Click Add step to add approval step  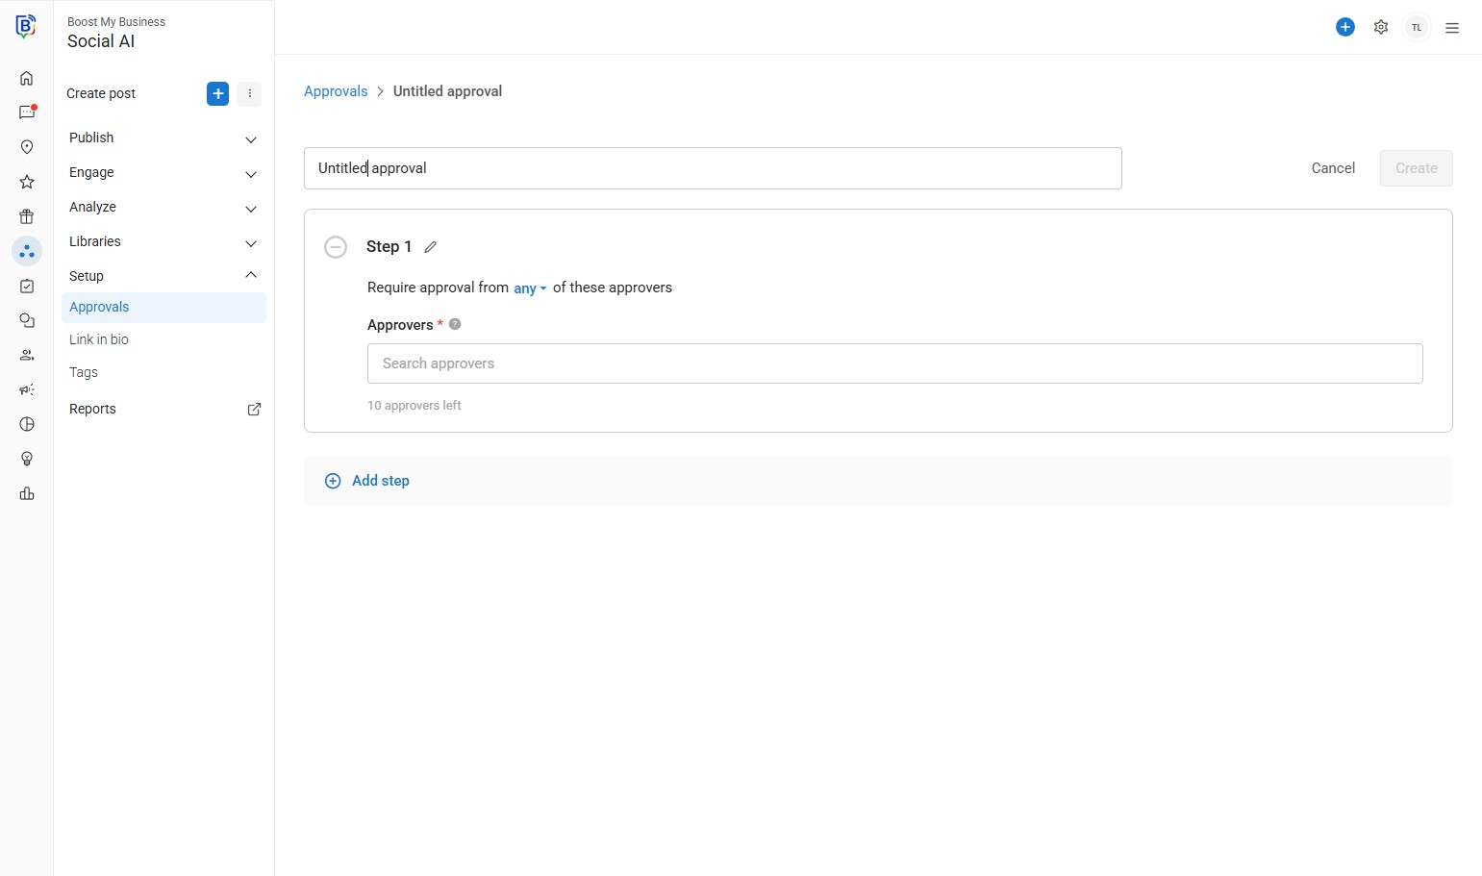click(380, 481)
